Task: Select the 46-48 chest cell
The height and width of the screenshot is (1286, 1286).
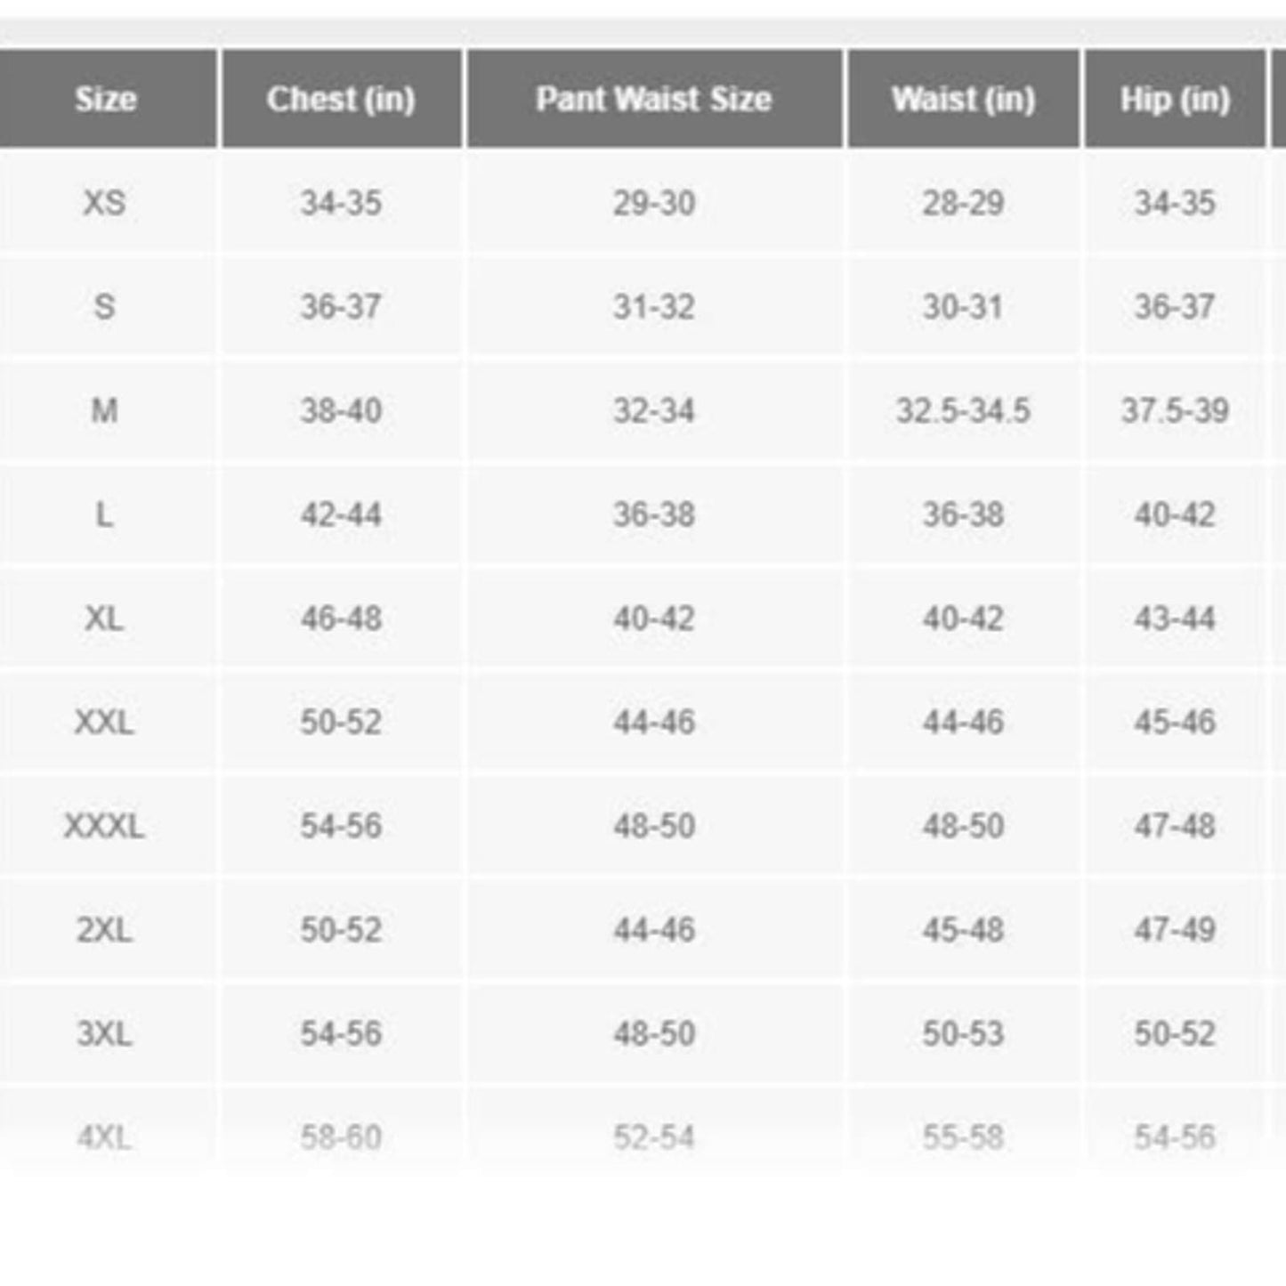Action: tap(341, 618)
